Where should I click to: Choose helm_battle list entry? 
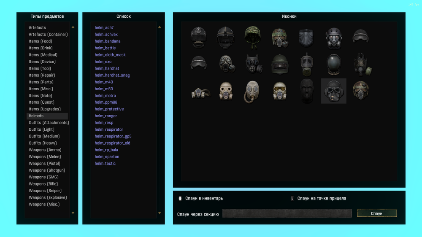coord(105,48)
